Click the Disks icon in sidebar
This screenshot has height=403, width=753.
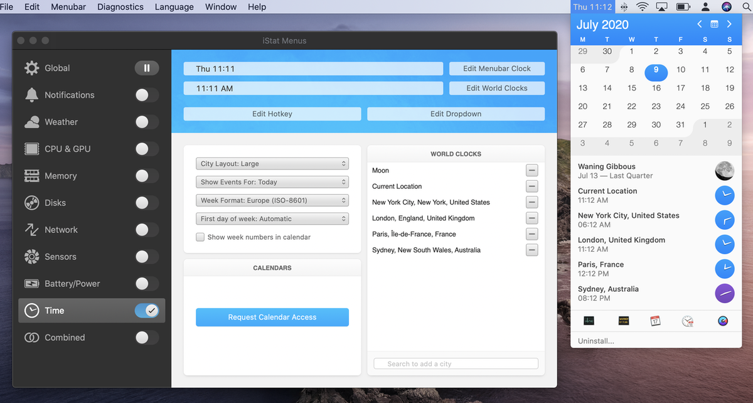tap(31, 203)
